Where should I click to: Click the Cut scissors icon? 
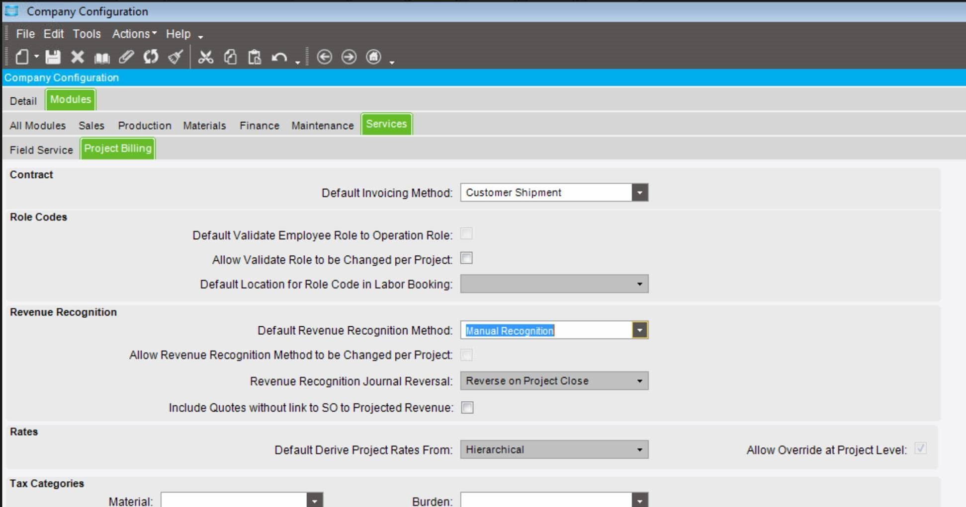click(x=205, y=57)
